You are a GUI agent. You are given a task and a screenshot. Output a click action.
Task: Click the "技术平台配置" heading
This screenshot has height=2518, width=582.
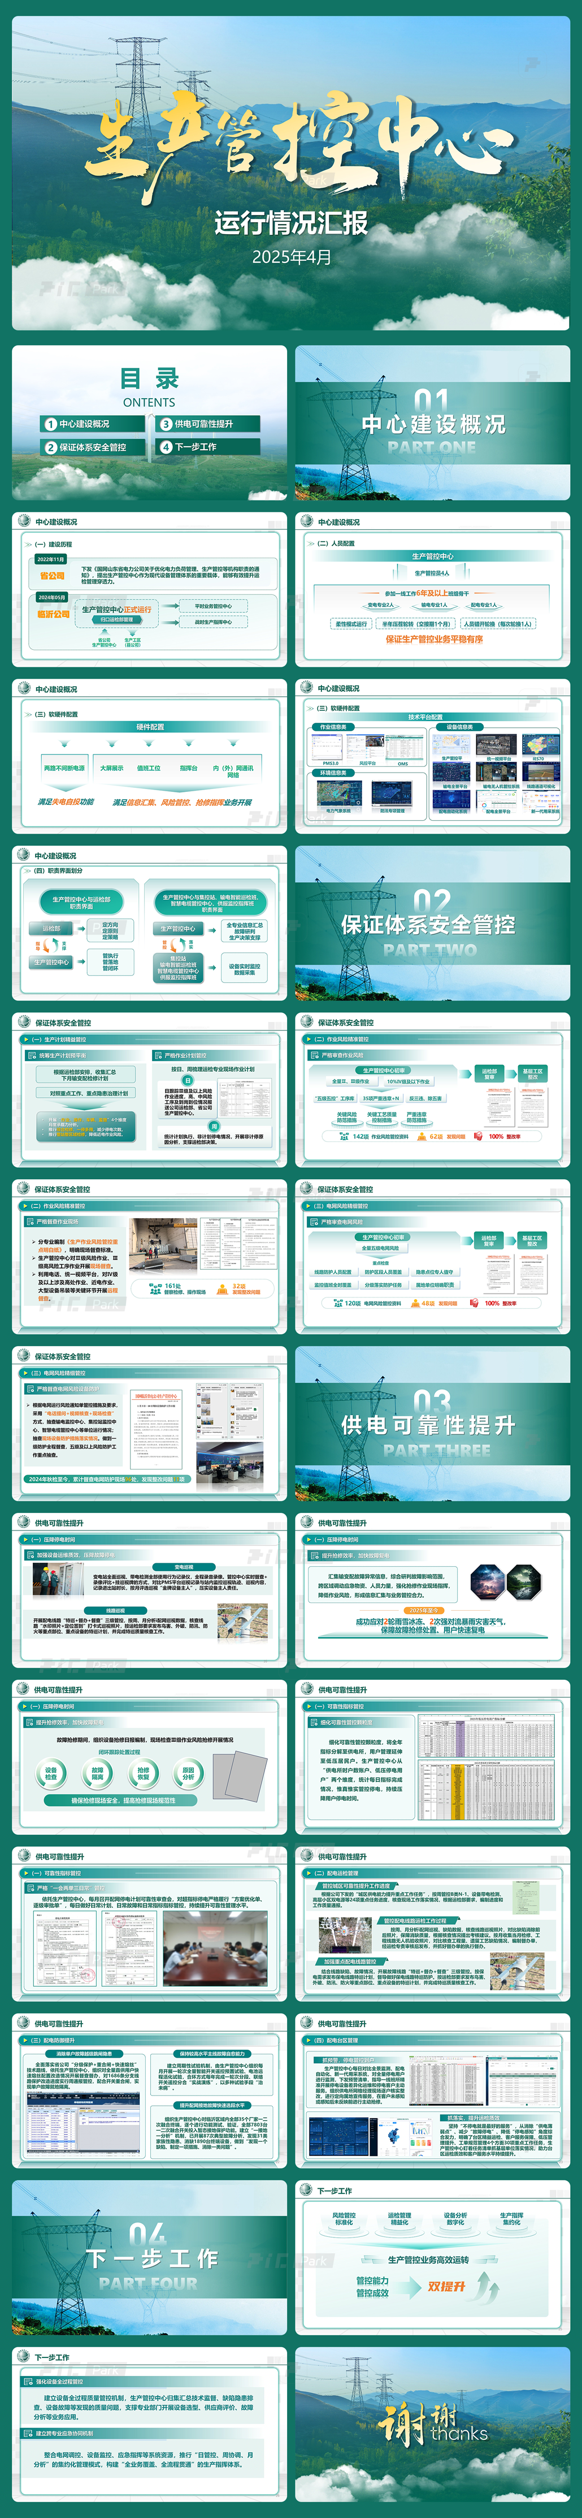pos(425,718)
